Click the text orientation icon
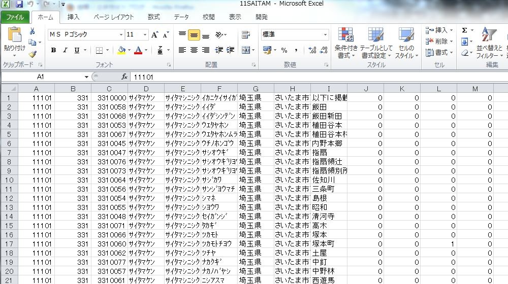508x284 pixels. point(219,34)
